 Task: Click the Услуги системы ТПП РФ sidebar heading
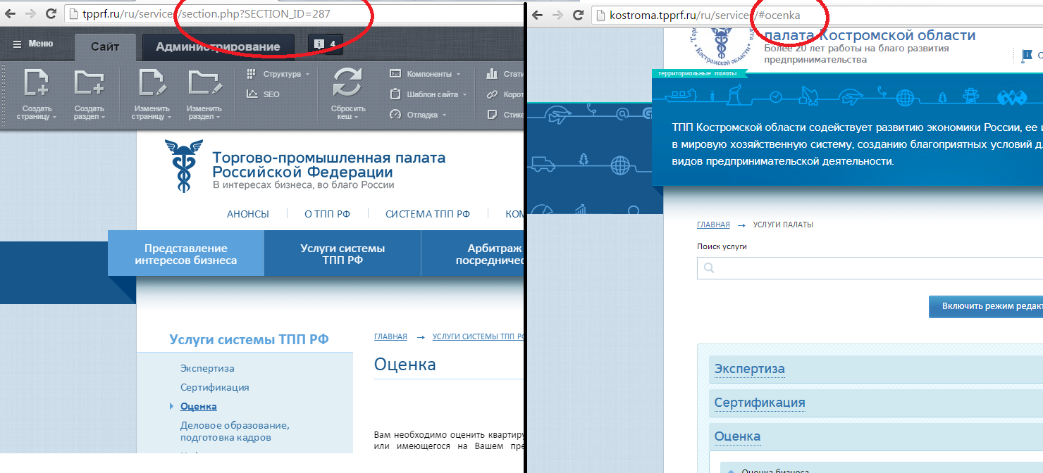click(x=249, y=340)
